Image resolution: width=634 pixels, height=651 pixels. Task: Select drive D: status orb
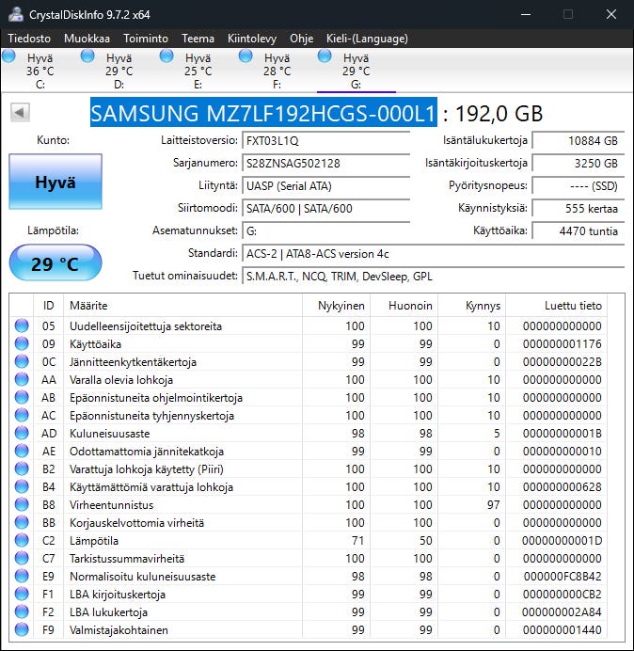88,56
